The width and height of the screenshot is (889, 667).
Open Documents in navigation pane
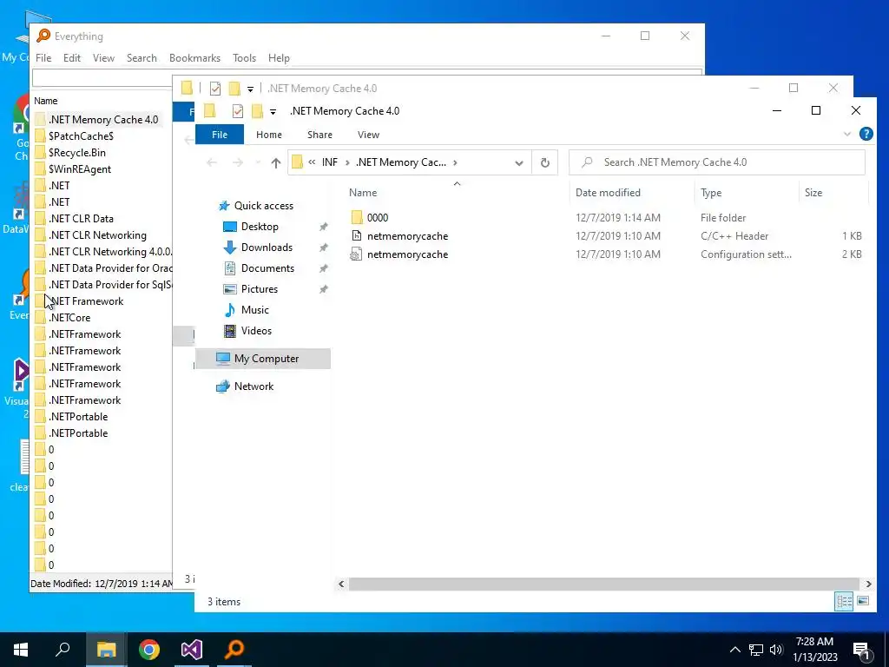[x=267, y=268]
